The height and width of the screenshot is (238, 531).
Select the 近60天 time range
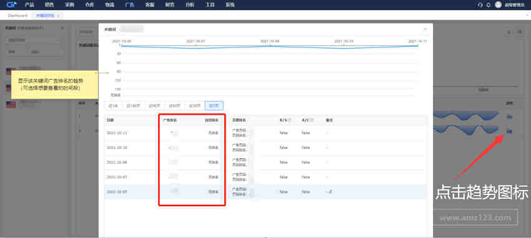pyautogui.click(x=174, y=106)
